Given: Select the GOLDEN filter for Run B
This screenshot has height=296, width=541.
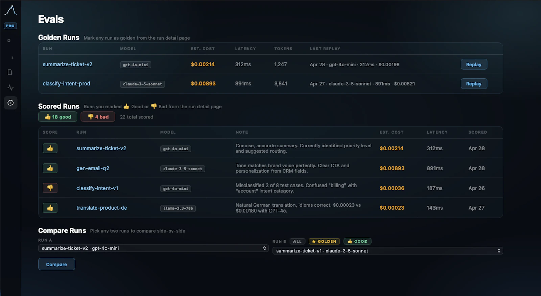Looking at the screenshot, I should [324, 241].
